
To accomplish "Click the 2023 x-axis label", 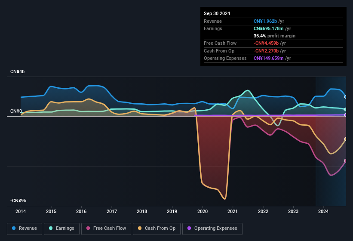I will (x=293, y=211).
